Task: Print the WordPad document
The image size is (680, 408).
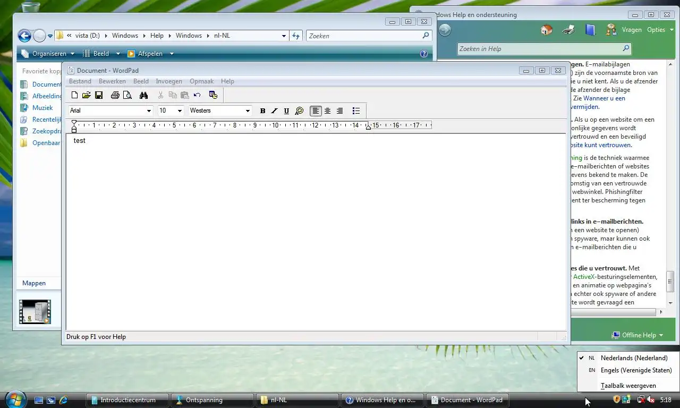Action: click(x=115, y=95)
